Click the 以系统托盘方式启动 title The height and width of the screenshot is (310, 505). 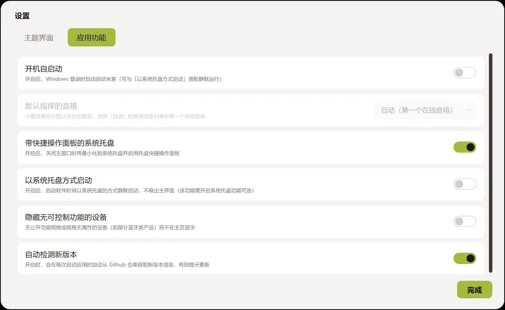pos(59,180)
